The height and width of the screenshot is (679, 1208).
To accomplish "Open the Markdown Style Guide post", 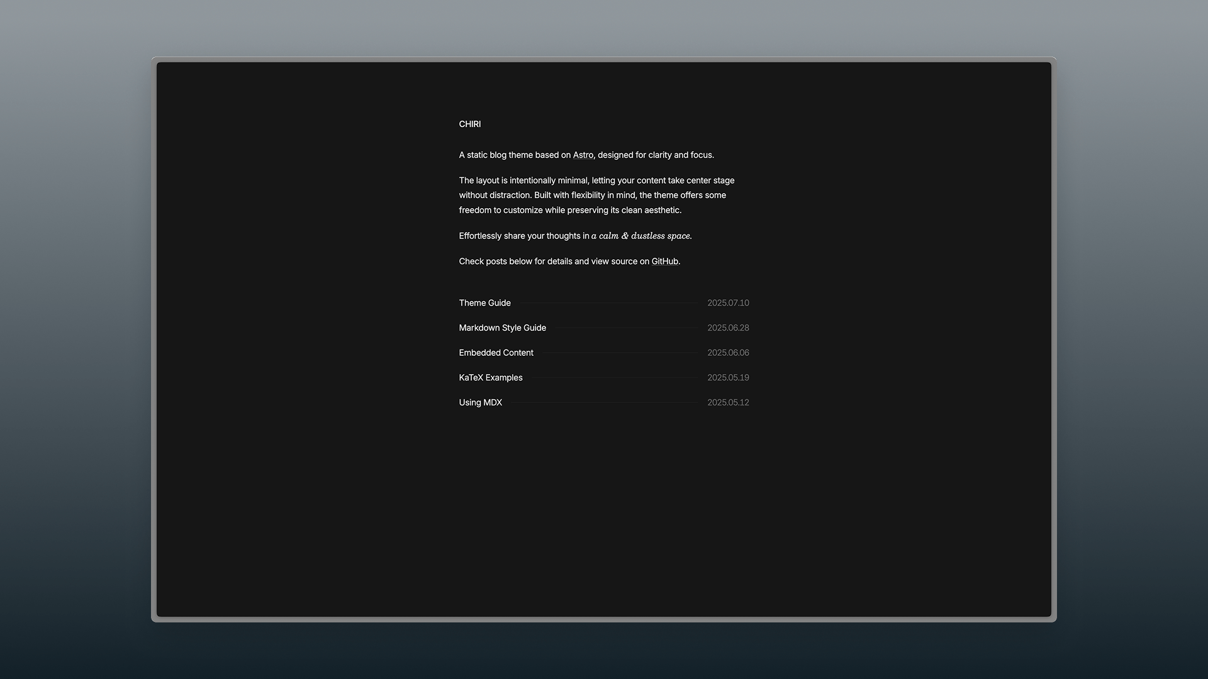I will (x=503, y=328).
